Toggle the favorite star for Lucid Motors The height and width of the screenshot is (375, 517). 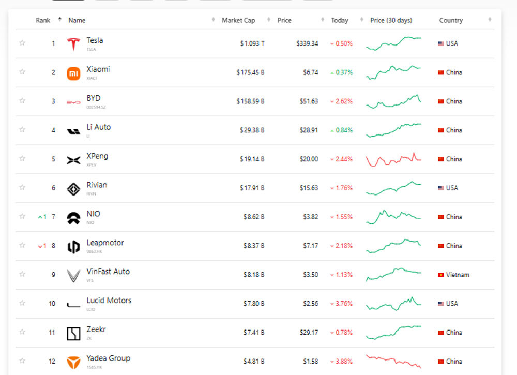[x=22, y=304]
